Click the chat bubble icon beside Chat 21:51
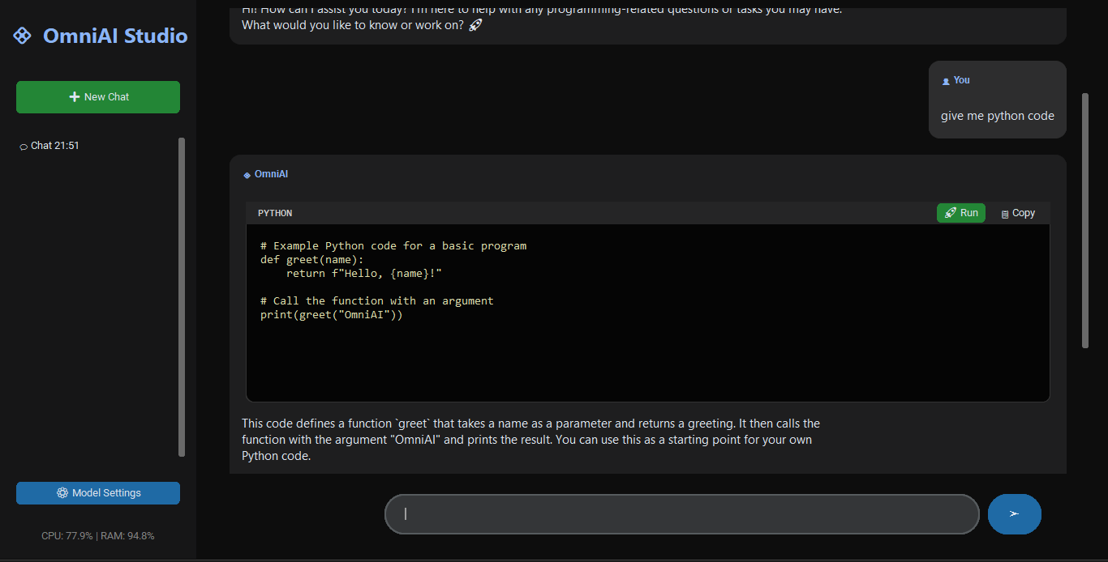 point(24,147)
